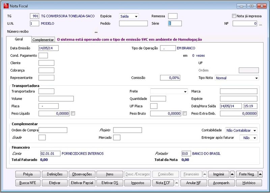The width and height of the screenshot is (270, 193).
Task: Click the TG code field showing 991
Action: point(34,16)
